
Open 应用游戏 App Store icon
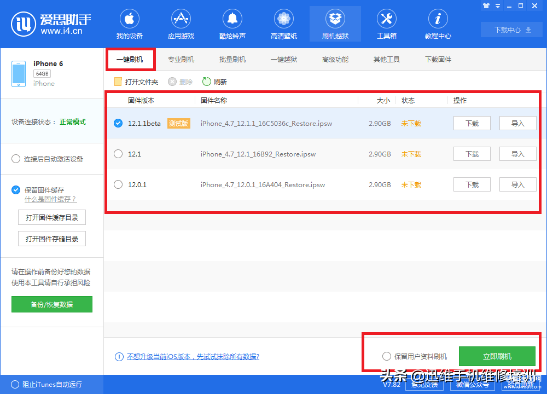point(181,19)
